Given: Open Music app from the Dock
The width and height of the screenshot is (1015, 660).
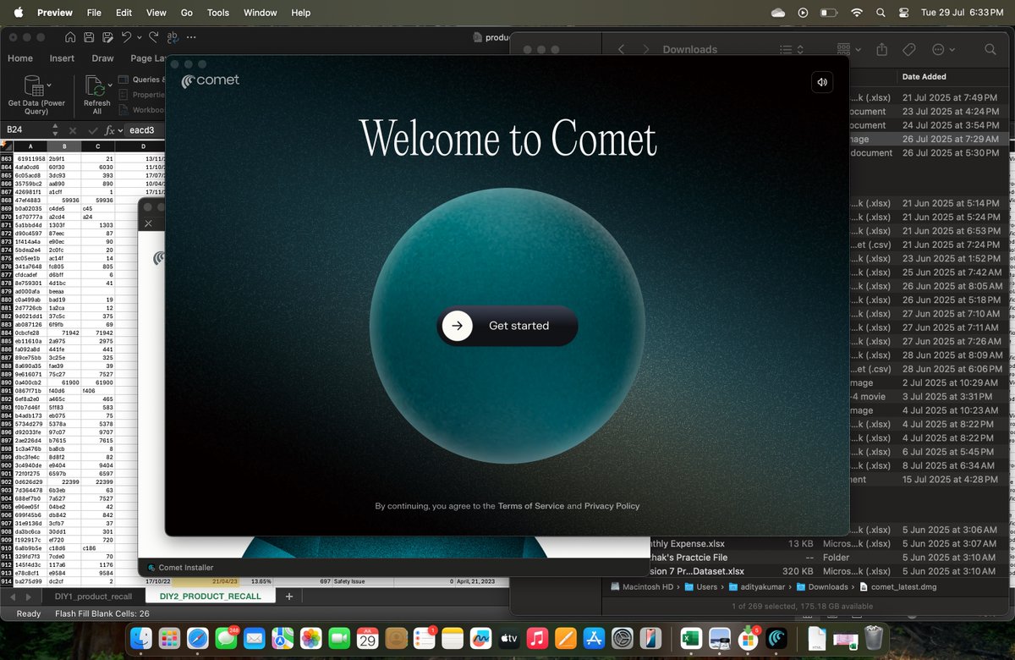Looking at the screenshot, I should (536, 637).
